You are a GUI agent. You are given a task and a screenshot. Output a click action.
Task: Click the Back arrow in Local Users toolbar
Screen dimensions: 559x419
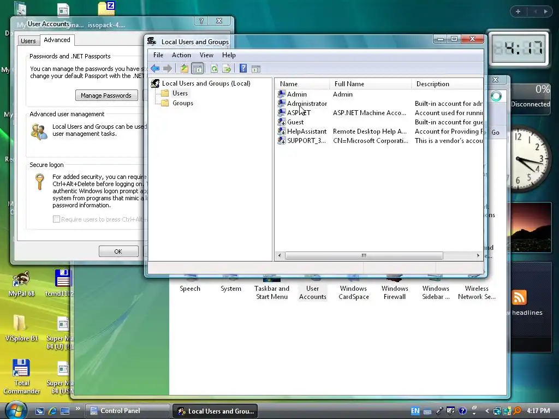point(155,68)
